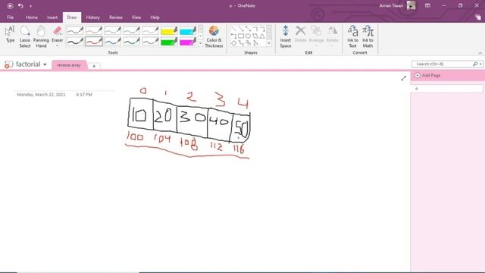485x273 pixels.
Task: Select the cyan highlighter
Action: pyautogui.click(x=188, y=30)
